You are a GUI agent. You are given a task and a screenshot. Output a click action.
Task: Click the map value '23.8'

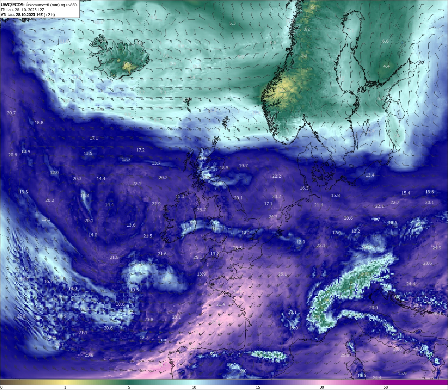tap(149, 320)
